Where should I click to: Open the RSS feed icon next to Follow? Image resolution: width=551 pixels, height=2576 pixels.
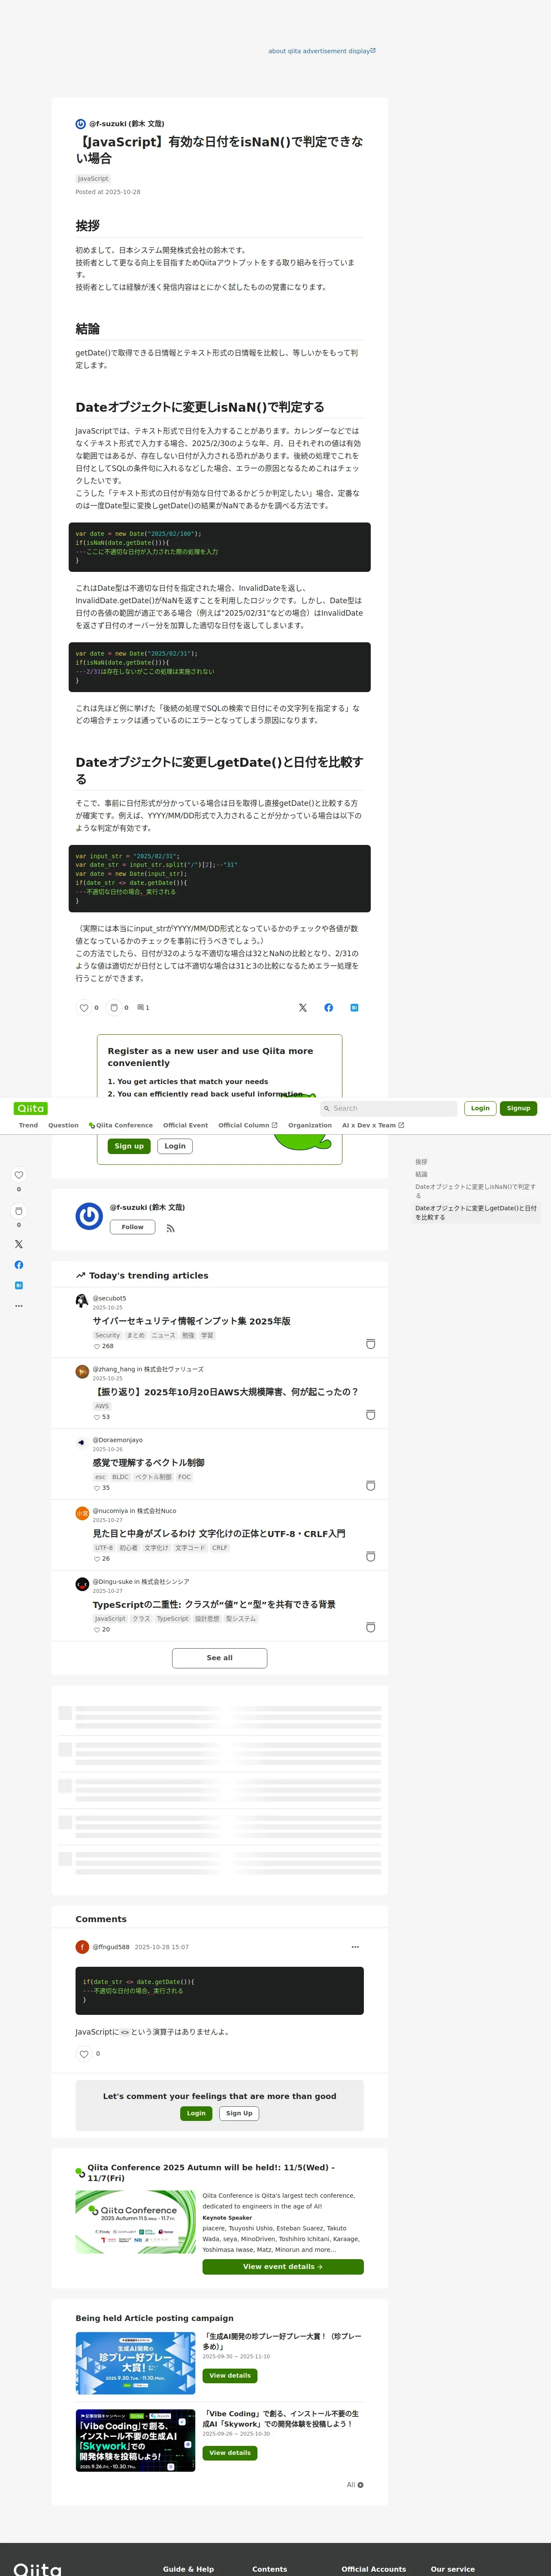(170, 1228)
